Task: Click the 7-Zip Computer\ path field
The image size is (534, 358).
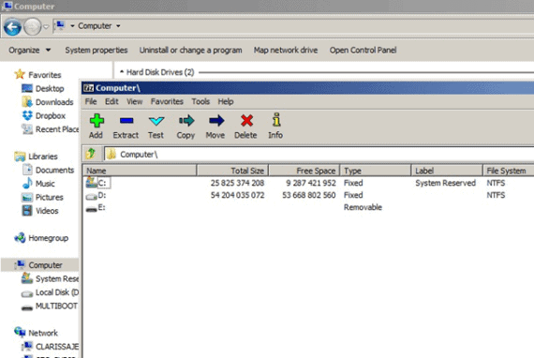Action: pos(319,155)
